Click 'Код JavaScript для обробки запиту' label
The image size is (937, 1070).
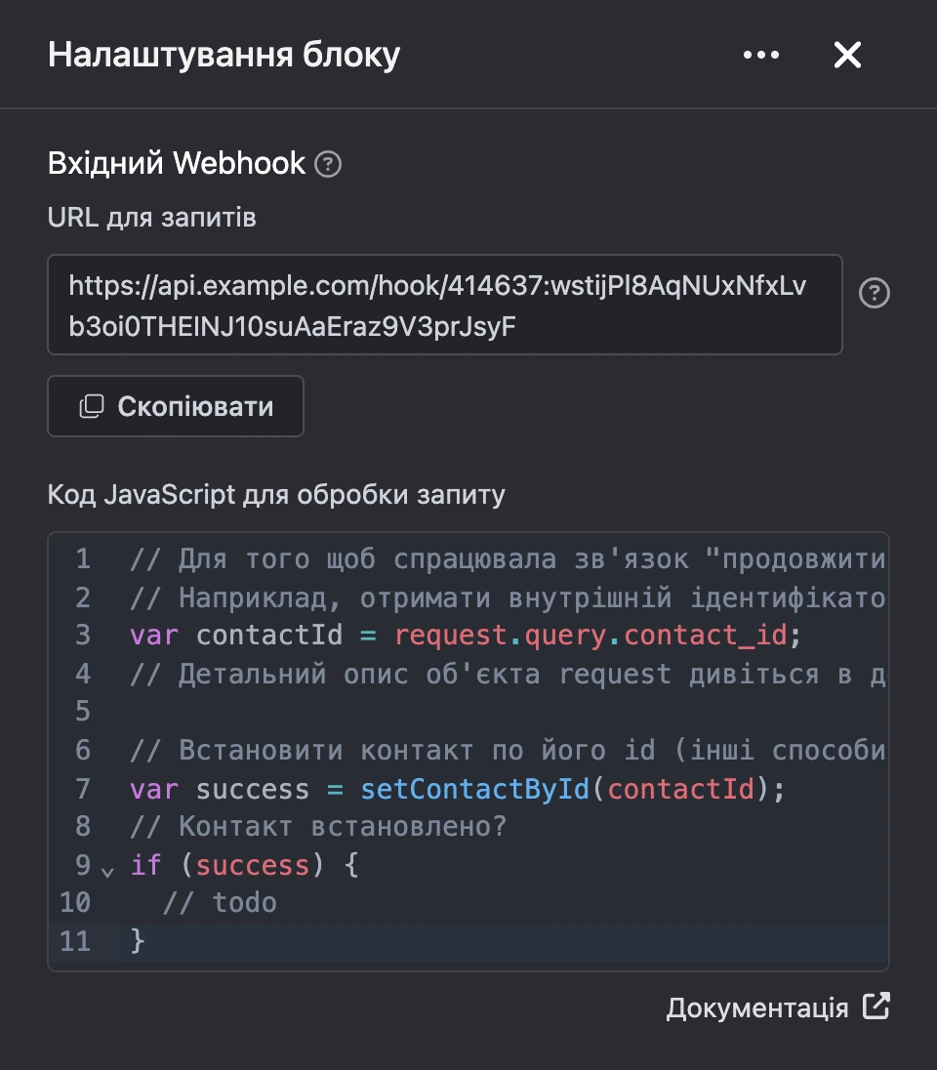click(276, 495)
